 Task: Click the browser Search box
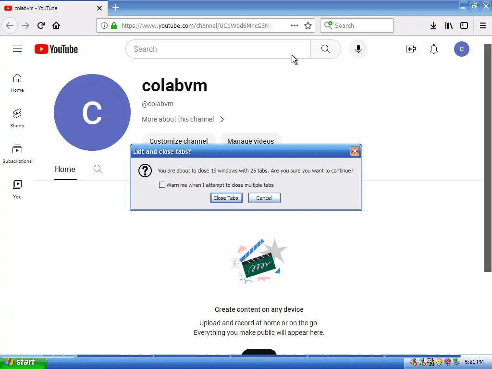(x=357, y=25)
